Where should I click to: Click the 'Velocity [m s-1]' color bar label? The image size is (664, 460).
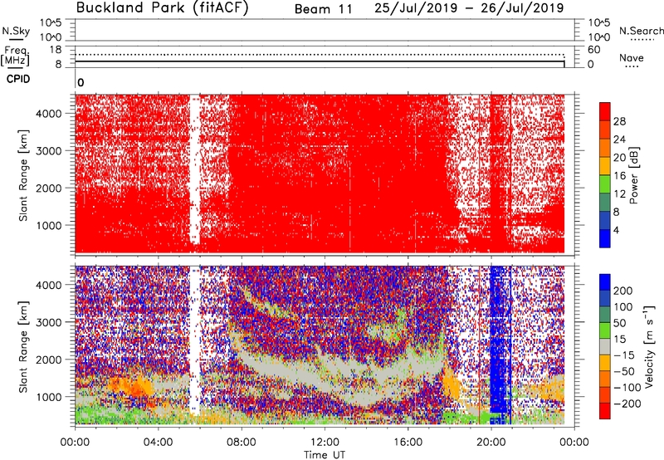tap(649, 346)
